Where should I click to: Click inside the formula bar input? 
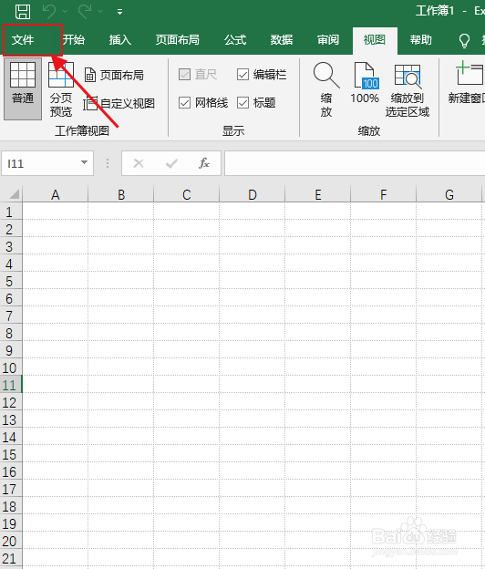(355, 163)
